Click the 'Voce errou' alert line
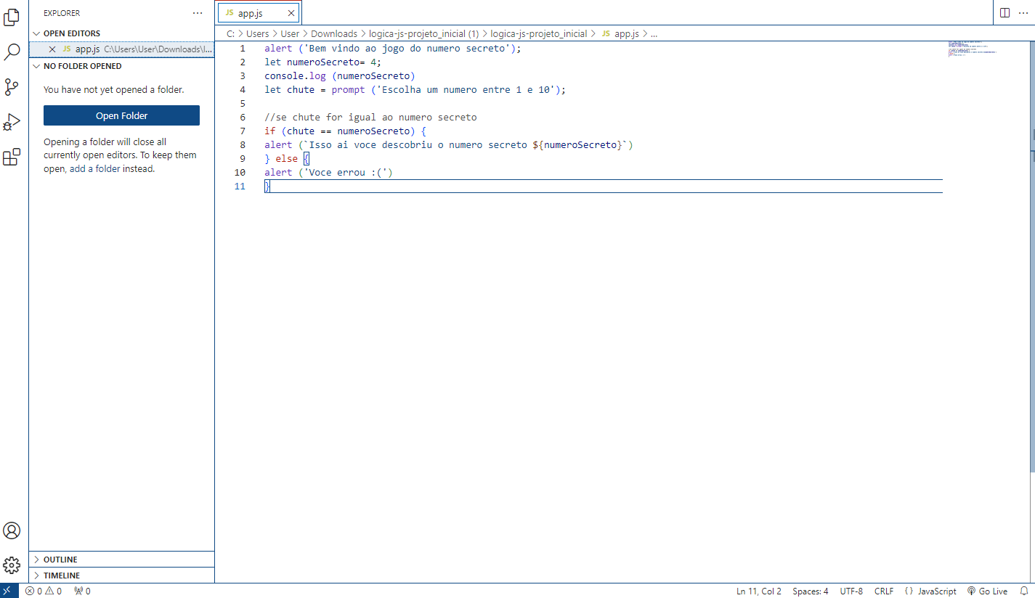Screen dimensions: 1035x598 pos(328,173)
